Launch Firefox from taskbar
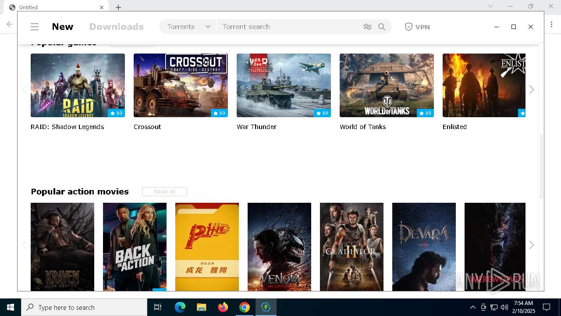Viewport: 561px width, 316px height. (x=223, y=307)
